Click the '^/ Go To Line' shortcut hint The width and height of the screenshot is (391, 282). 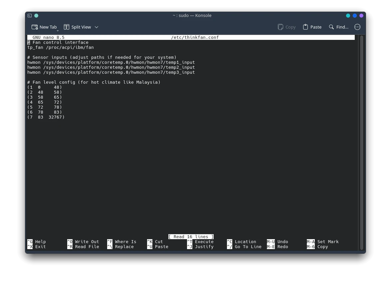tap(244, 247)
